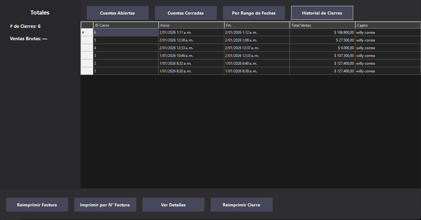The image size is (421, 220).
Task: Open the Cuentas Abiertas view
Action: pos(117,13)
